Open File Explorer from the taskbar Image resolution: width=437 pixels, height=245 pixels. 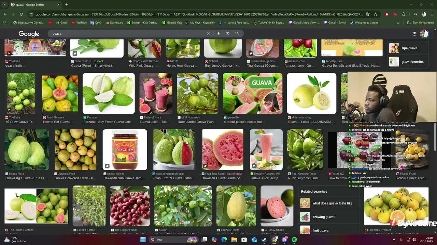234,240
